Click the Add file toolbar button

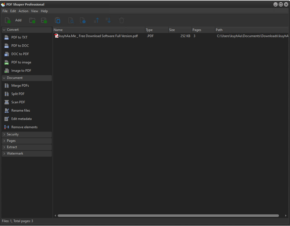[13, 20]
